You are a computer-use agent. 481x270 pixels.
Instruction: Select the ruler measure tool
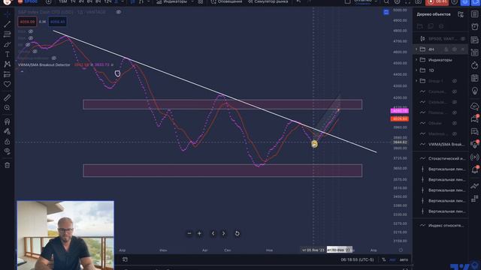[7, 97]
